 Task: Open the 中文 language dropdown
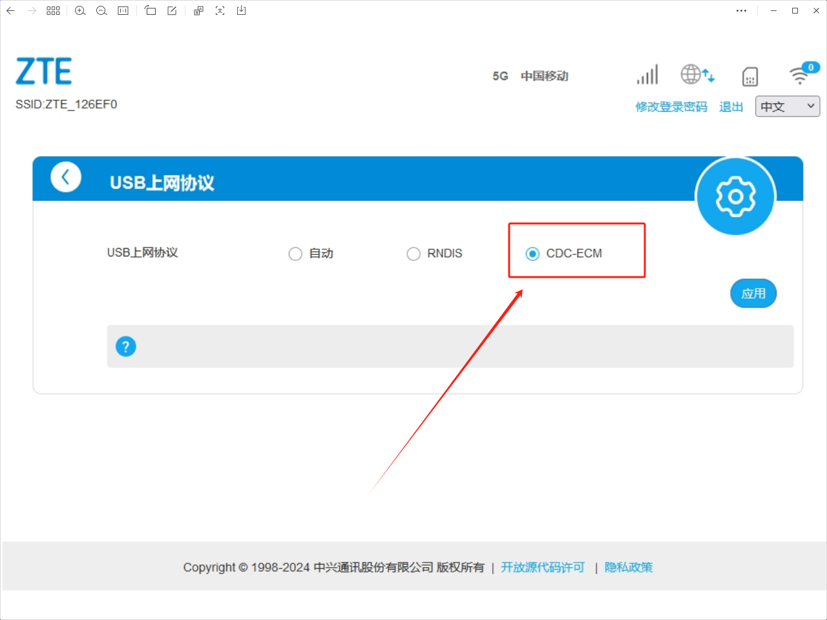point(787,106)
